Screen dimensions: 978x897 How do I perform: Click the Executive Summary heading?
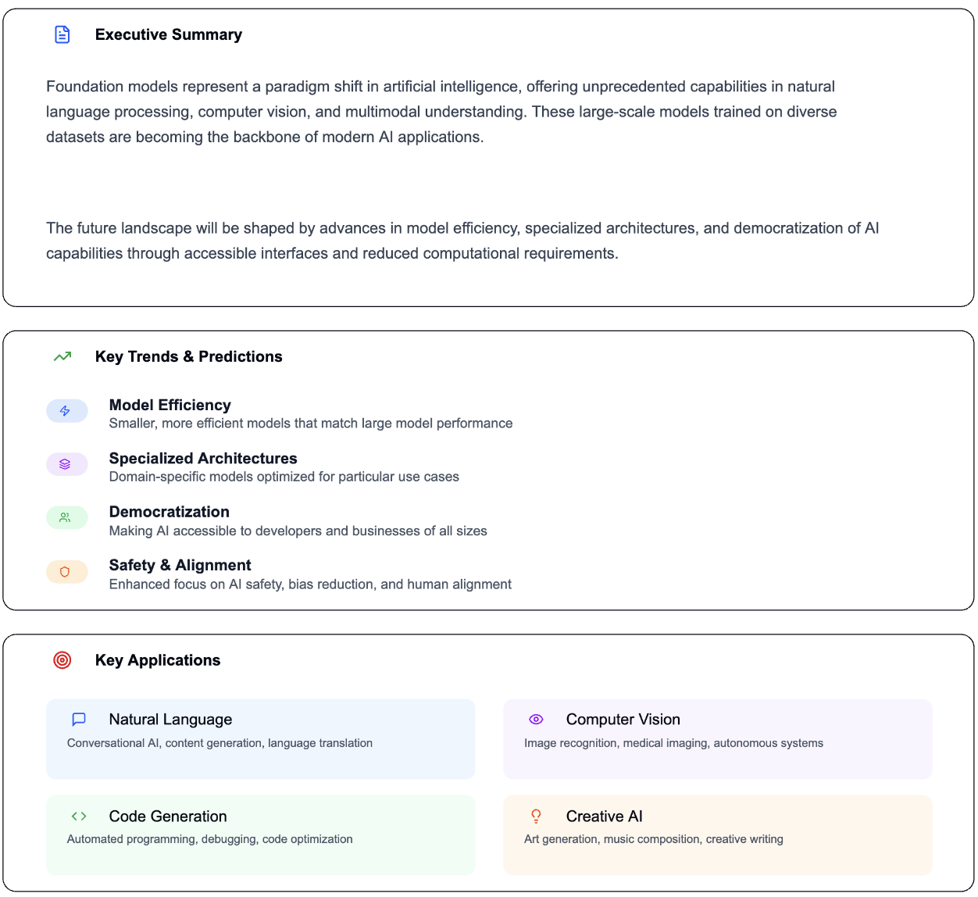point(169,34)
